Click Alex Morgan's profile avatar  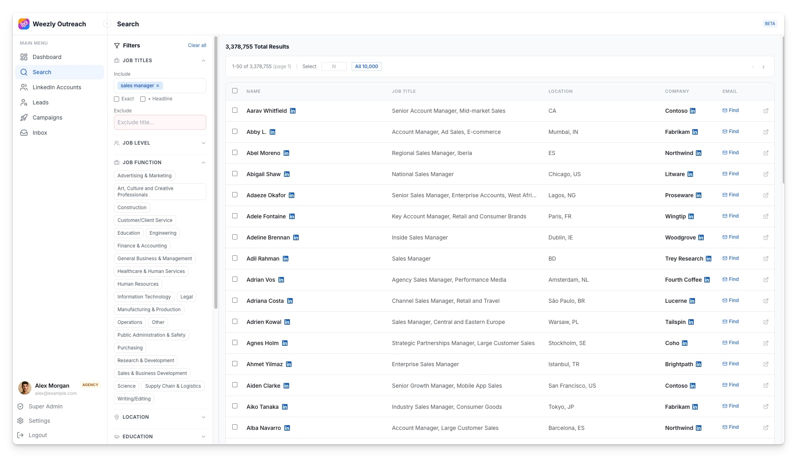(25, 388)
